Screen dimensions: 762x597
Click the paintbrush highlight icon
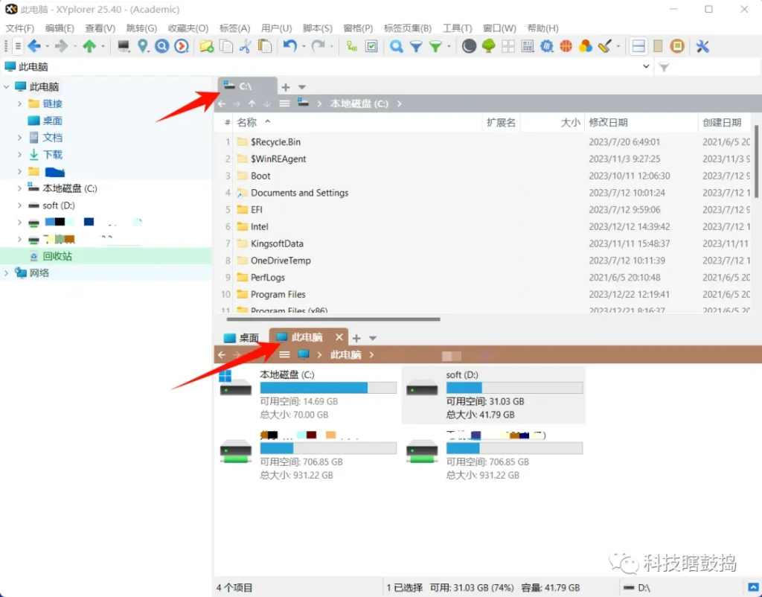[x=604, y=46]
